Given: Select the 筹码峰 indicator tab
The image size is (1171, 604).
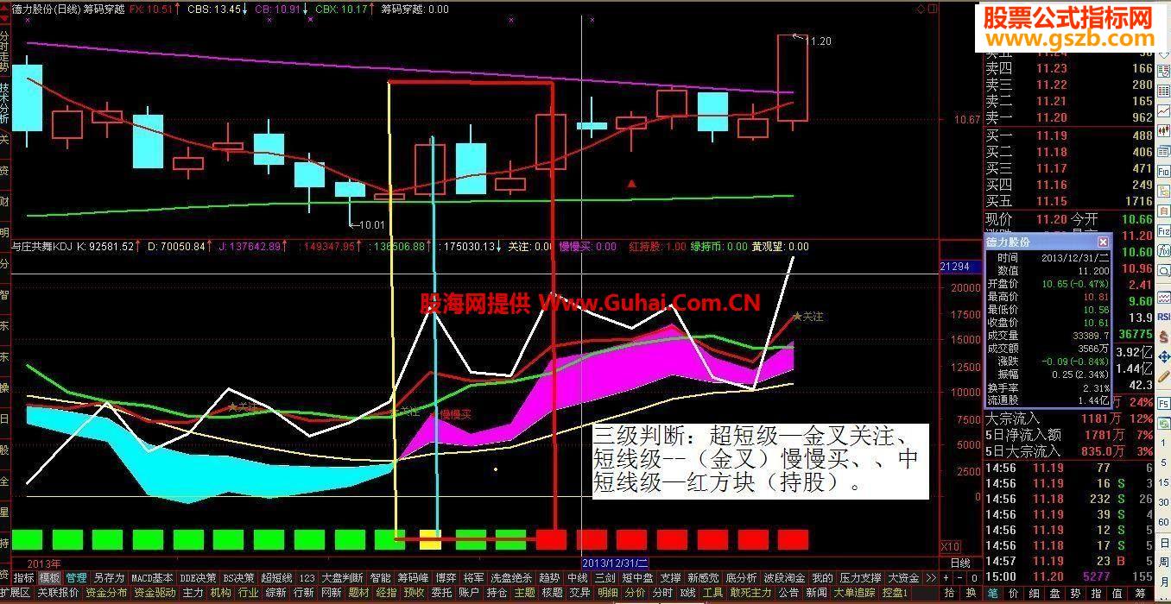Looking at the screenshot, I should click(413, 578).
